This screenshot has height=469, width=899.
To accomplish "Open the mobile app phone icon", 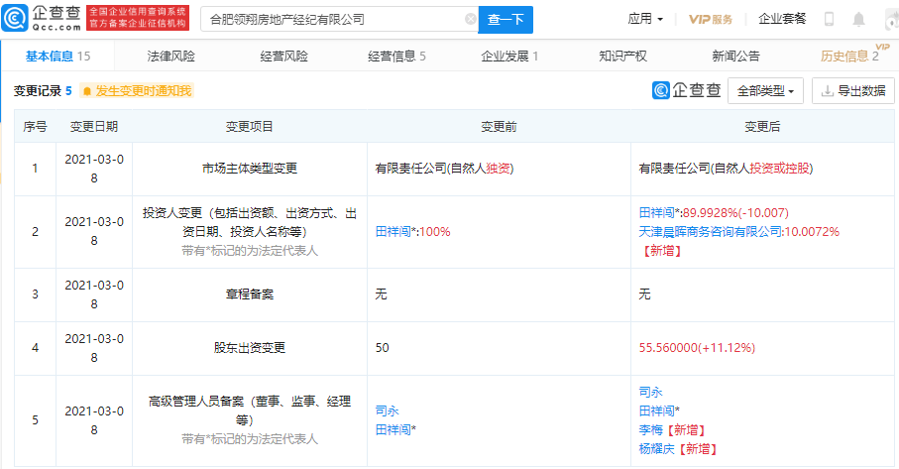I will [829, 19].
